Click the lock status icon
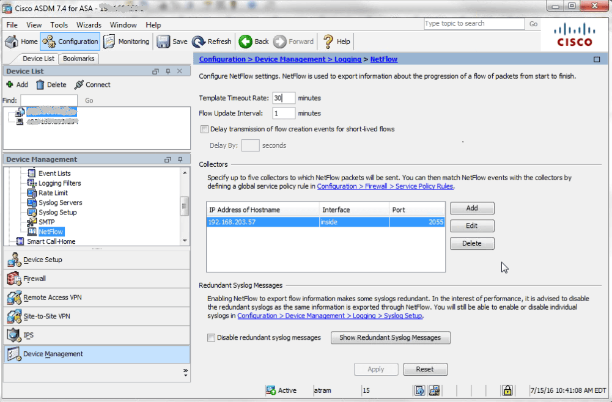This screenshot has width=612, height=402. [x=507, y=390]
